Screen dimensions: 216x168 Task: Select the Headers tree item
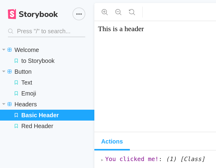pyautogui.click(x=47, y=104)
